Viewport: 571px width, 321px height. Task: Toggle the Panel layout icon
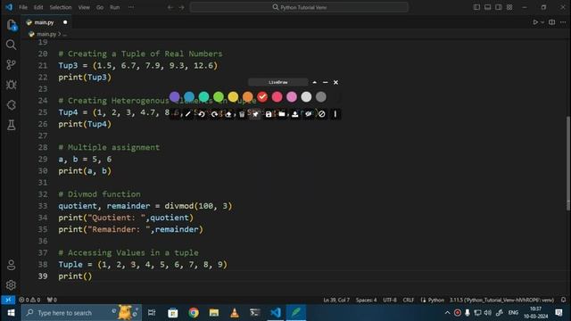coord(488,7)
